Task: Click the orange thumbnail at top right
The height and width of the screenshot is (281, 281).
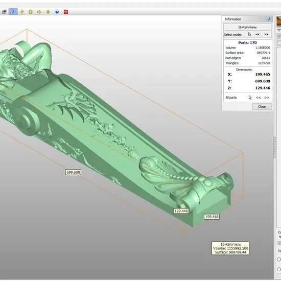Action: 278,21
